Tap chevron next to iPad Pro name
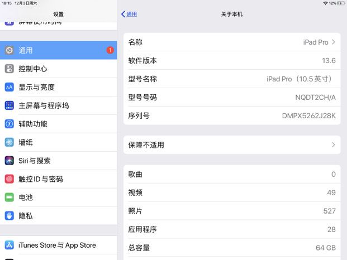This screenshot has height=260, width=347. (333, 42)
